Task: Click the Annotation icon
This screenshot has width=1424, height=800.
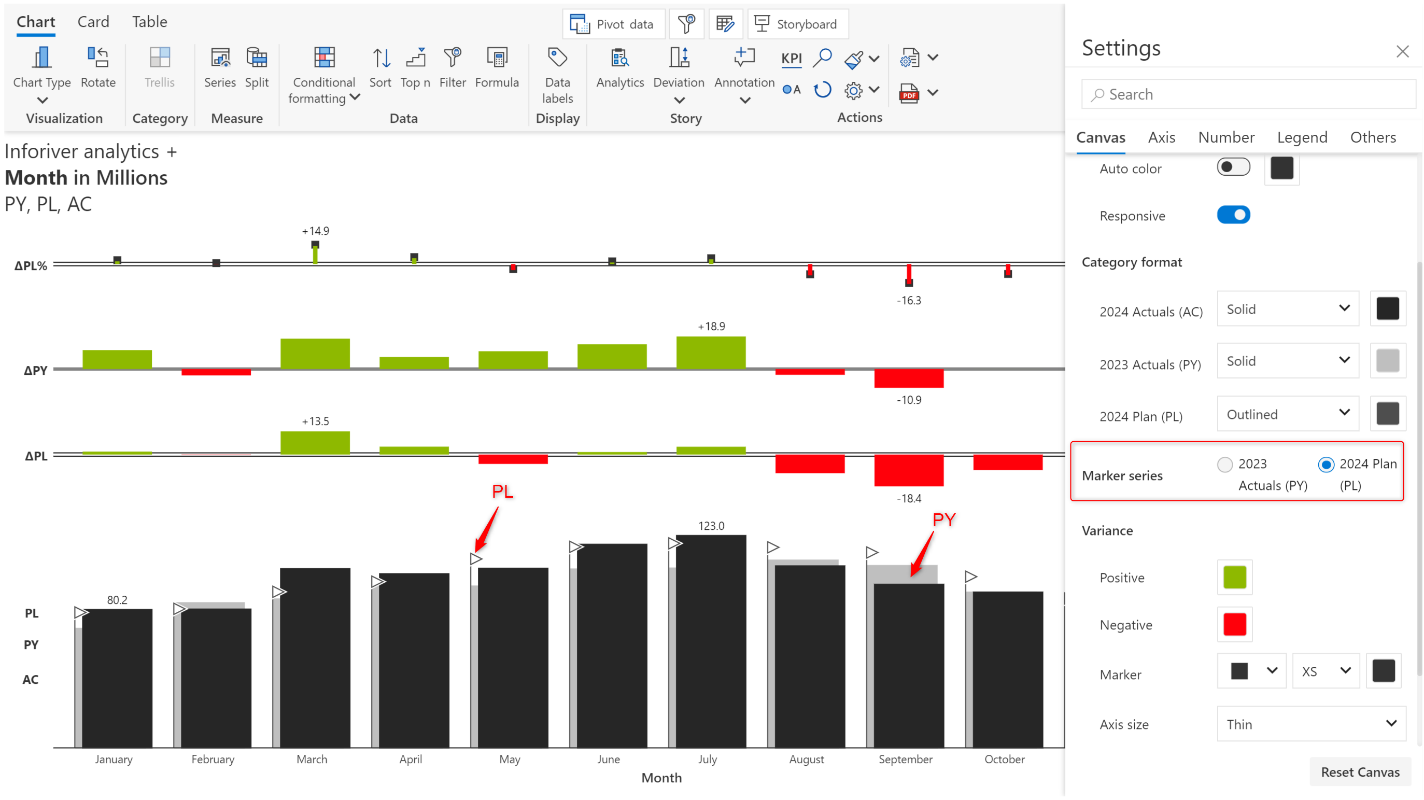Action: (x=744, y=57)
